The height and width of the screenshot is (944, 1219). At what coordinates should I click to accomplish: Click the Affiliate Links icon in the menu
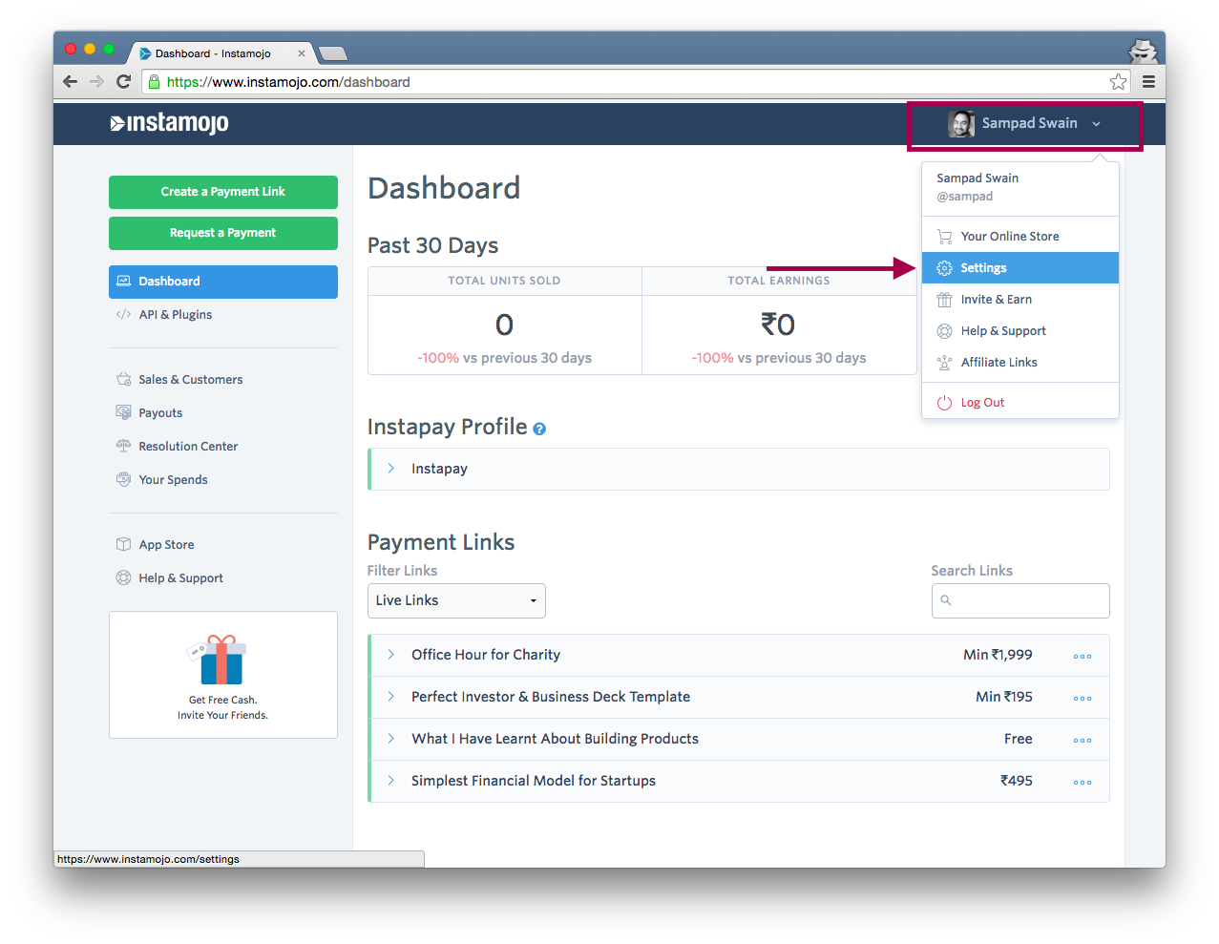pyautogui.click(x=944, y=363)
